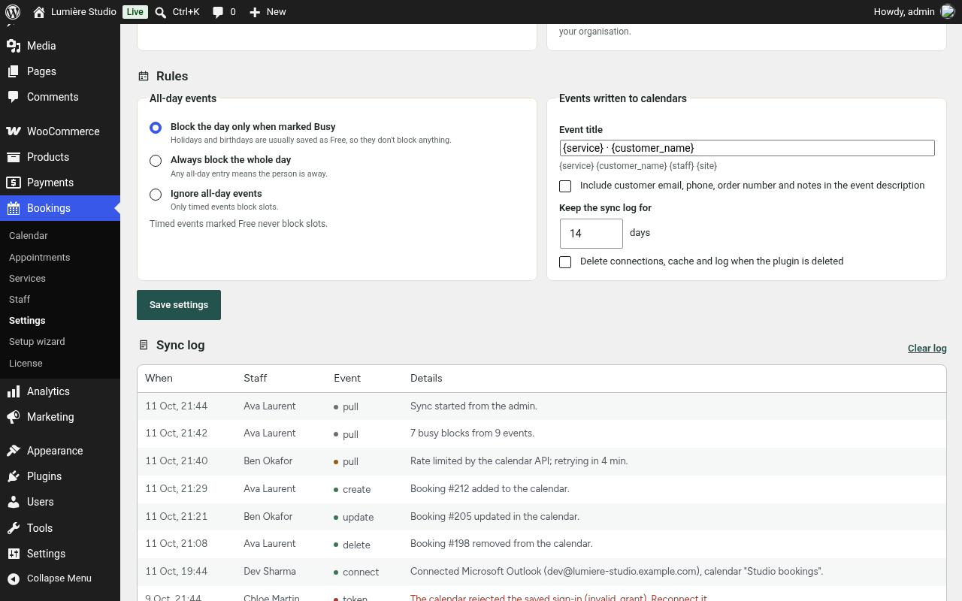Click the Products sidebar icon
This screenshot has height=601, width=962.
14,157
